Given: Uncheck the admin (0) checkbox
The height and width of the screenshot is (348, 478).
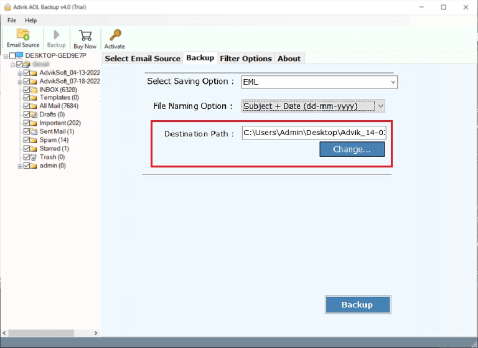Looking at the screenshot, I should [27, 166].
